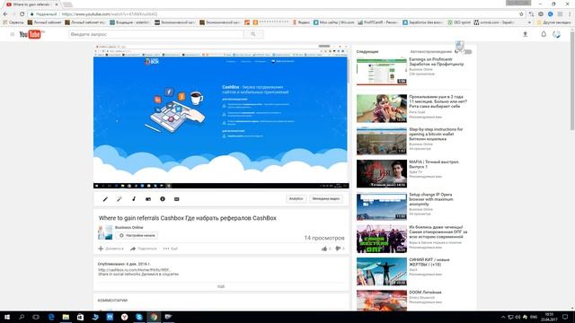The height and width of the screenshot is (323, 575).
Task: Open the other bookmarks folder
Action: click(x=553, y=22)
